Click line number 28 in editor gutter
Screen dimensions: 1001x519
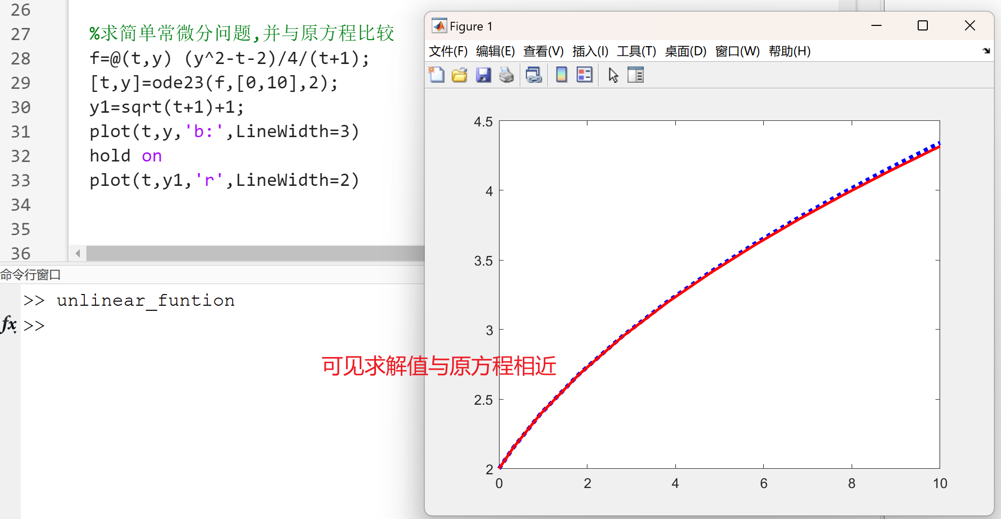point(21,58)
